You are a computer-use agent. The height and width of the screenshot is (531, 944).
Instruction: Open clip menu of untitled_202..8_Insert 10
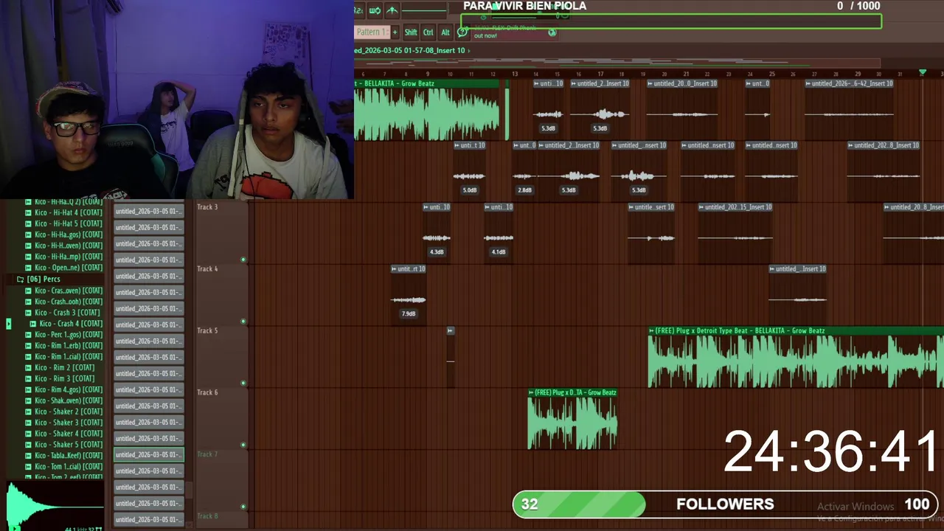851,145
